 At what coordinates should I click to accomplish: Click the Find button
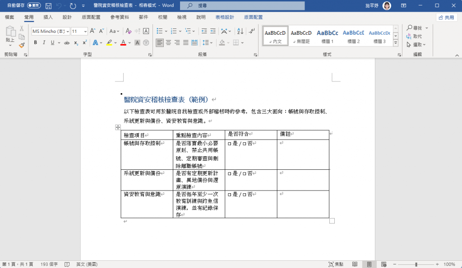pyautogui.click(x=414, y=28)
